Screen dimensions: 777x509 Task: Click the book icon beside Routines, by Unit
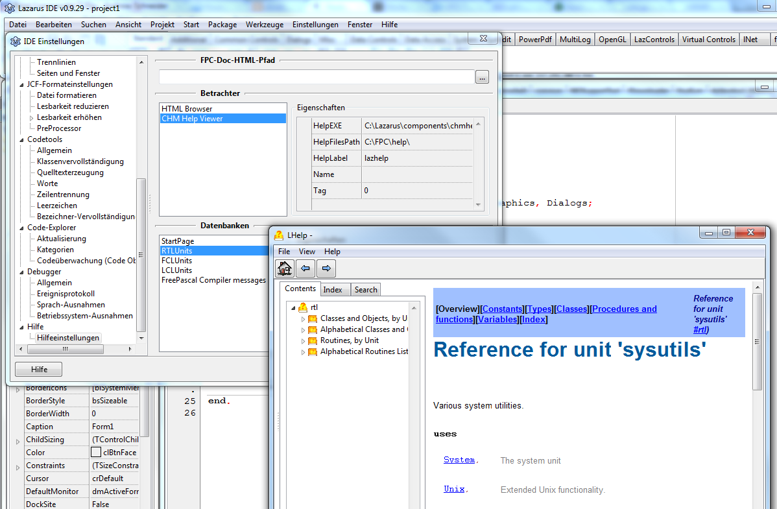coord(313,340)
